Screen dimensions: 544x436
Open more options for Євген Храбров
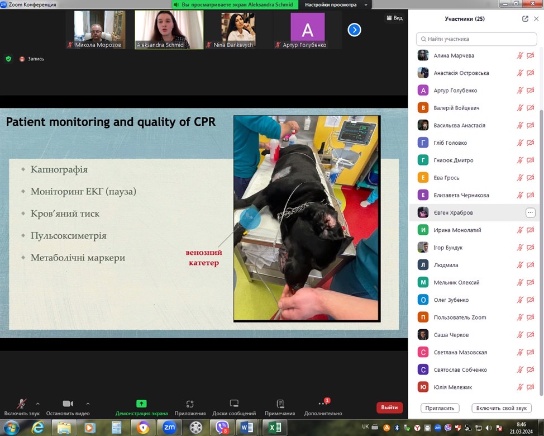(530, 212)
